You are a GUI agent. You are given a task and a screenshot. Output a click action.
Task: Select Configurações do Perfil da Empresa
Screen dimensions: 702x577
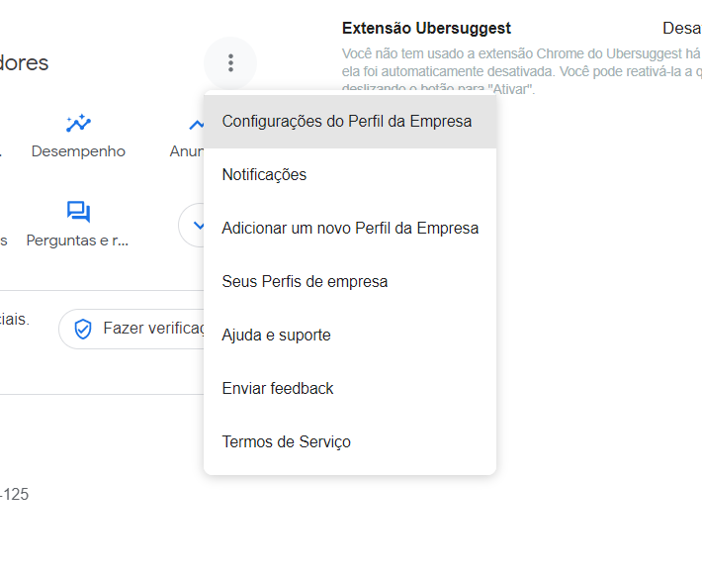(350, 122)
